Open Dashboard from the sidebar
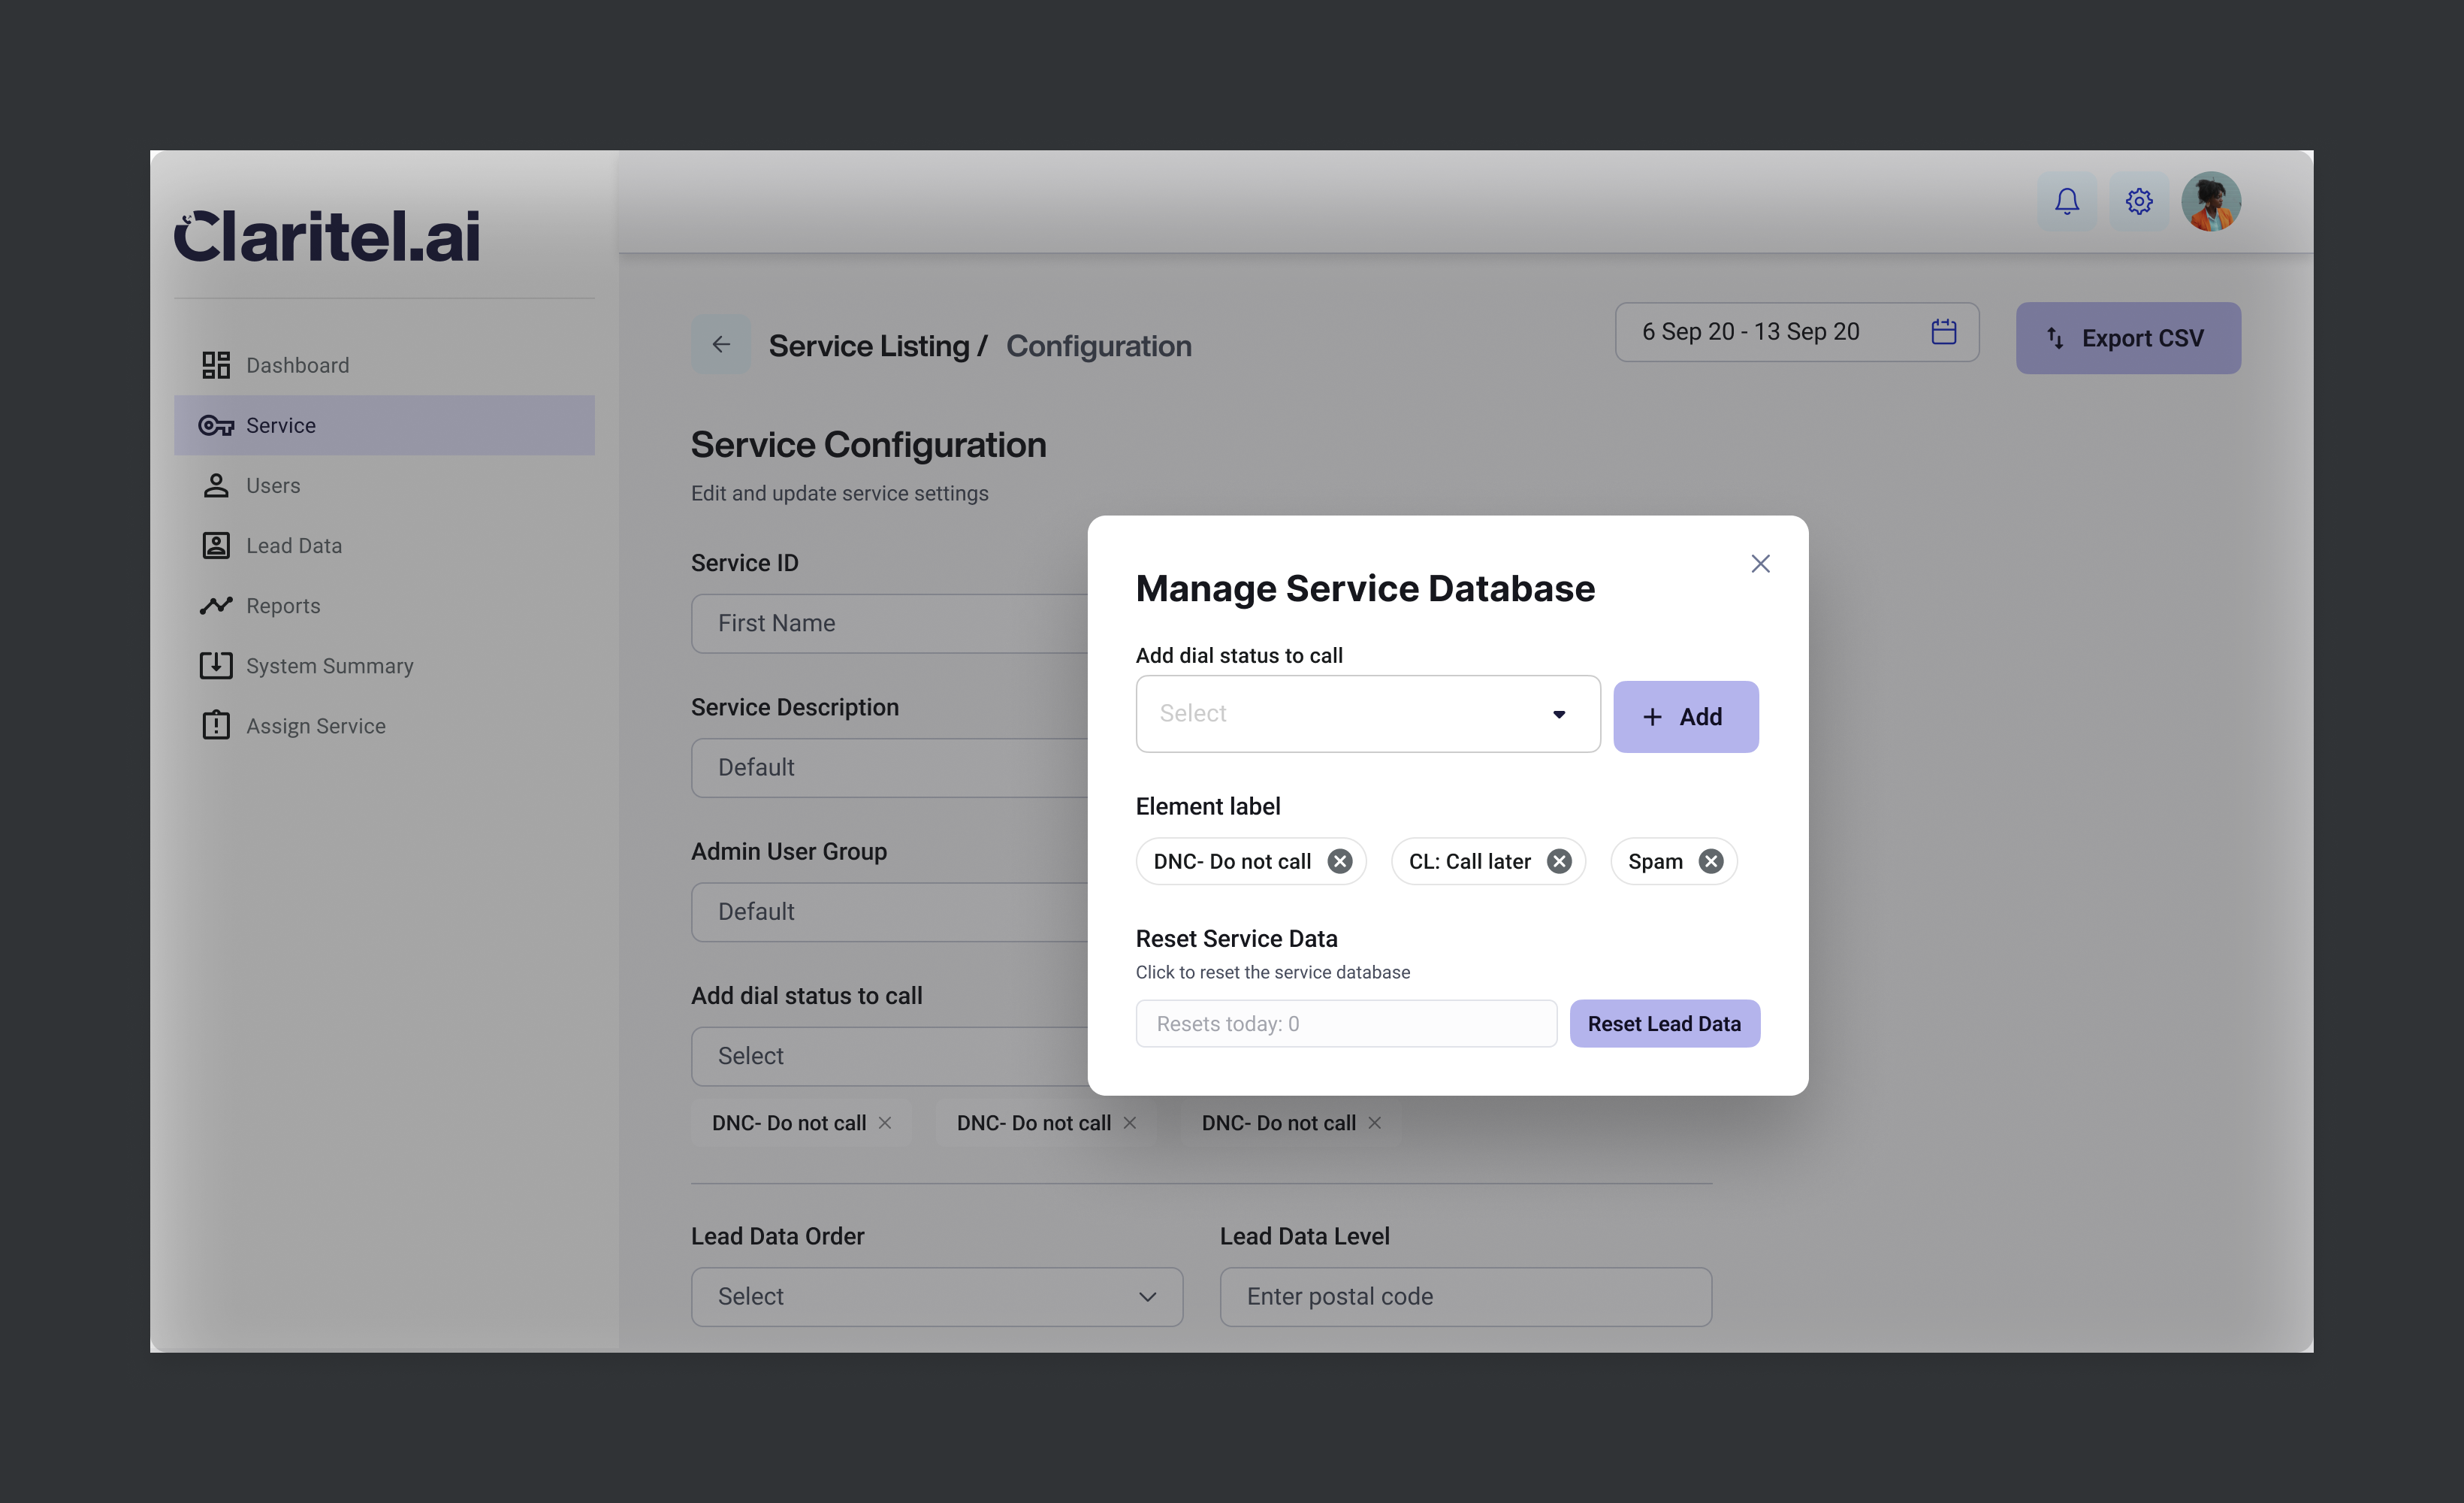 297,365
